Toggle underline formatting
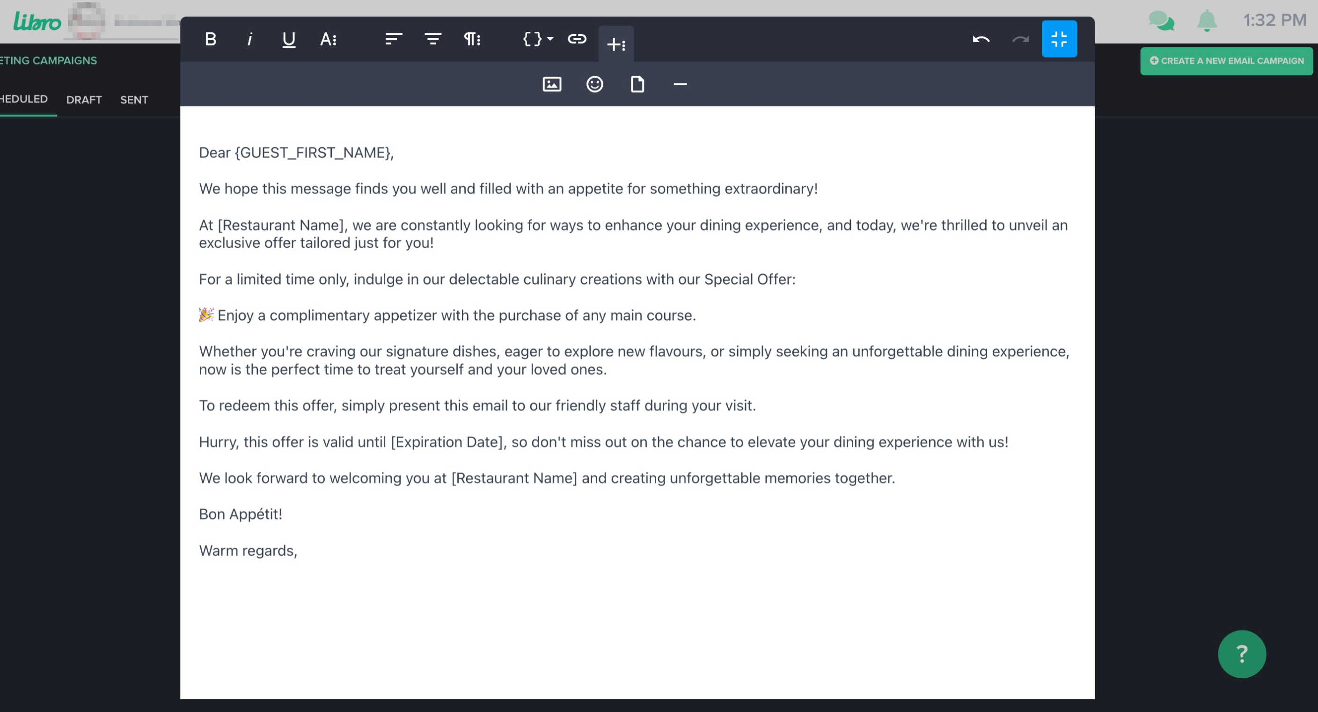The width and height of the screenshot is (1318, 712). click(289, 39)
